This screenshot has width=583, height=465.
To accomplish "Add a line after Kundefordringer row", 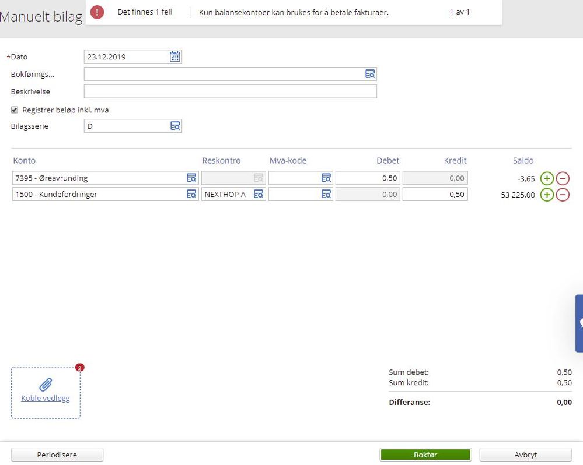I will click(547, 195).
